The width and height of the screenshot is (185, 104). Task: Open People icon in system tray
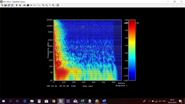[x=144, y=101]
